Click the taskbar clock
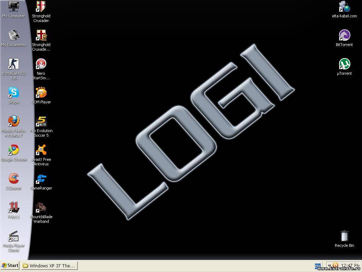This screenshot has width=362, height=272. coord(350,265)
